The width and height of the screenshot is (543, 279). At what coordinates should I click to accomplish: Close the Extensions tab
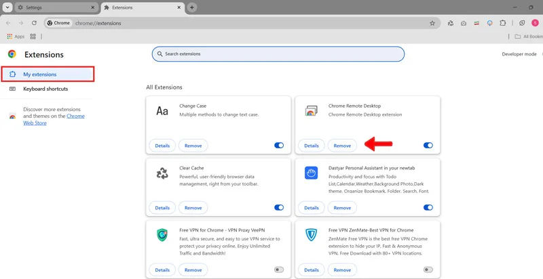(x=179, y=7)
